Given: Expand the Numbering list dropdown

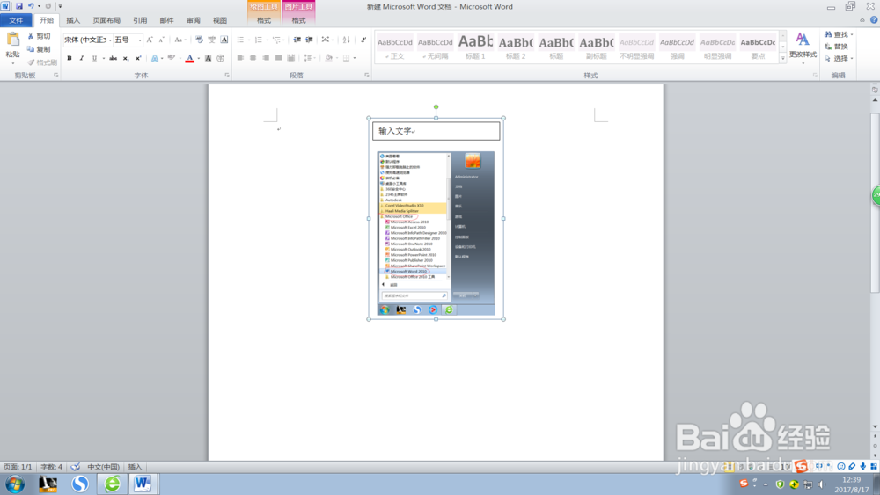Looking at the screenshot, I should pos(268,40).
